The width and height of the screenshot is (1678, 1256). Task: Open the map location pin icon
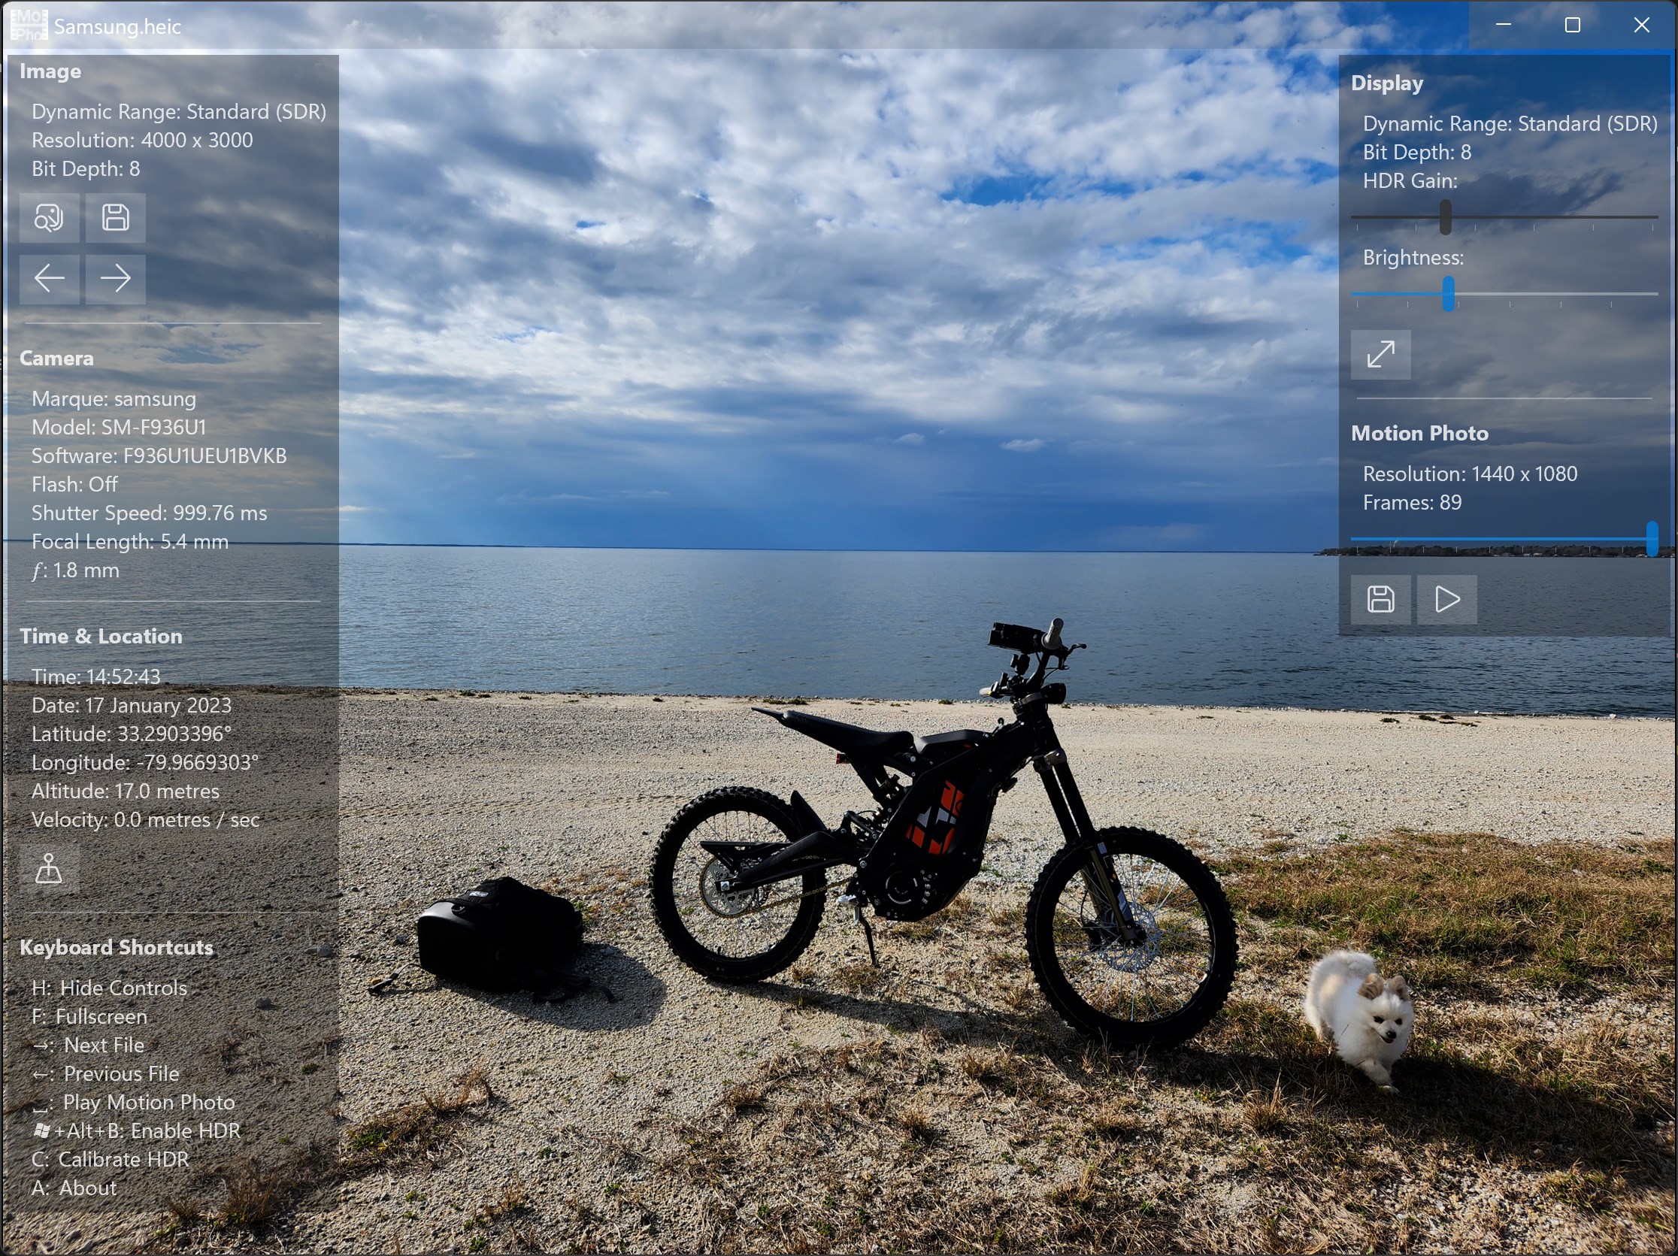click(50, 868)
